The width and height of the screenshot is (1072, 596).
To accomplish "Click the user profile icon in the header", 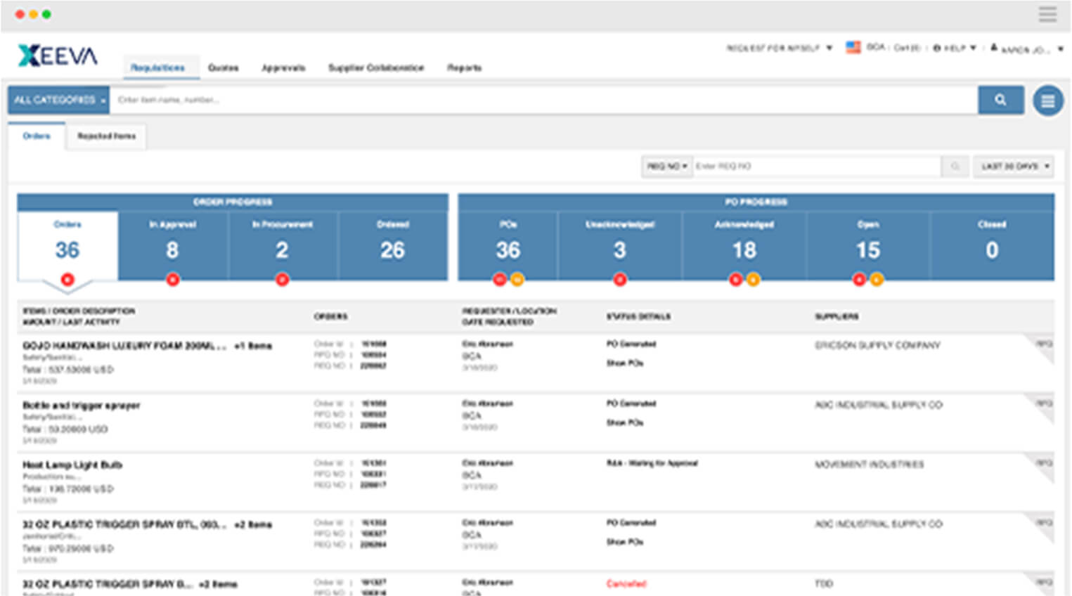I will tap(994, 48).
